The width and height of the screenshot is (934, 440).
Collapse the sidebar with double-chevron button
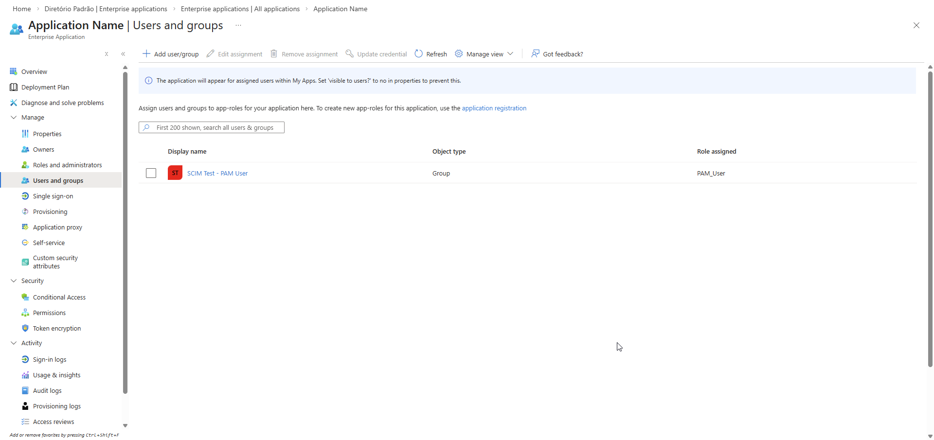[123, 54]
